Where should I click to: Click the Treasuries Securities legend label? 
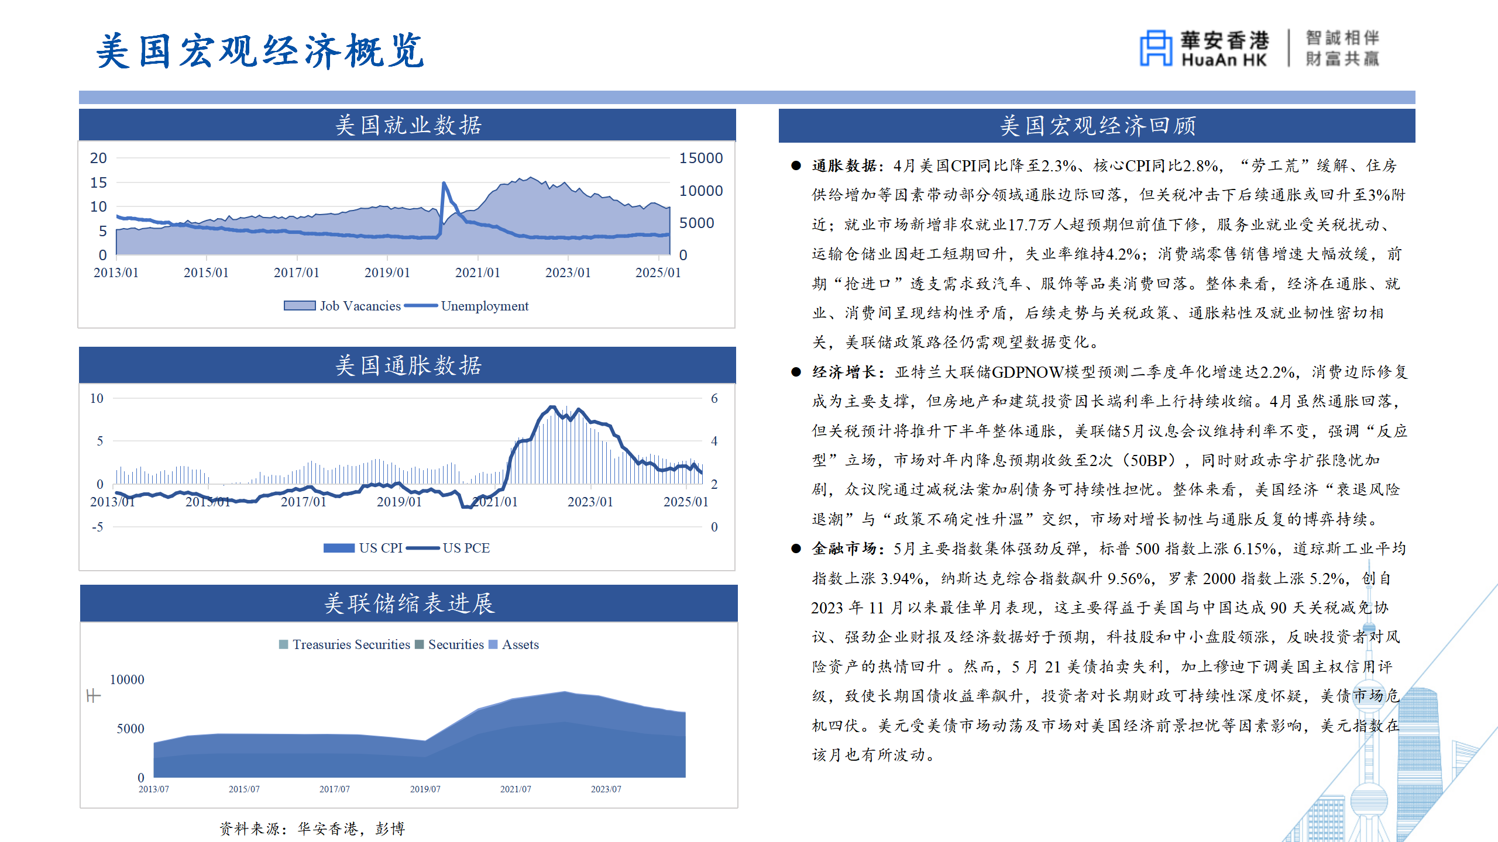351,644
